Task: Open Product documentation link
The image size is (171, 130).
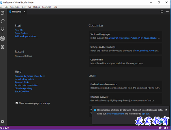Action: point(27,85)
